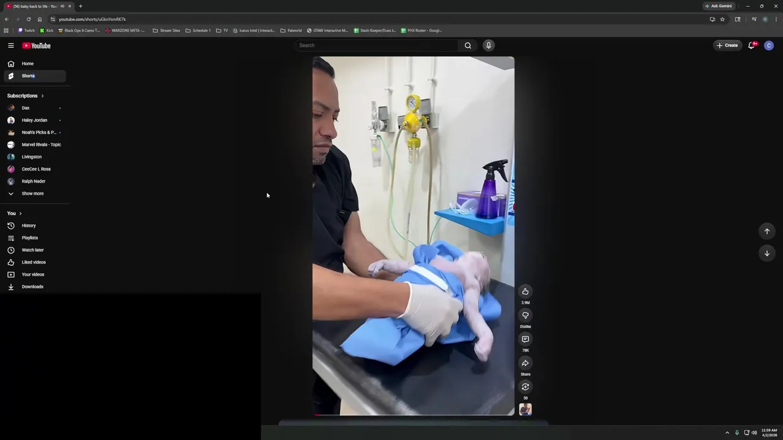Open the taskbar clock showing 11:59 AM
Image resolution: width=783 pixels, height=440 pixels.
pos(770,433)
